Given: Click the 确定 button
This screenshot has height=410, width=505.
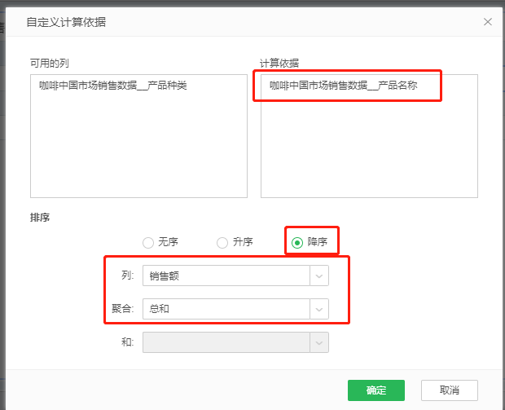Looking at the screenshot, I should [x=375, y=390].
